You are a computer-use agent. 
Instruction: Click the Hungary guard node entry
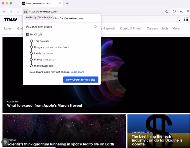click(49, 47)
